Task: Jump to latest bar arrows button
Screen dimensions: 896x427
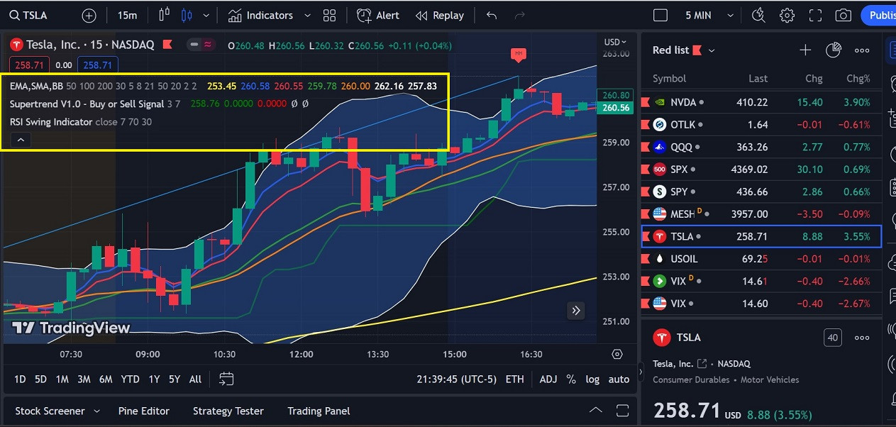Action: point(575,310)
